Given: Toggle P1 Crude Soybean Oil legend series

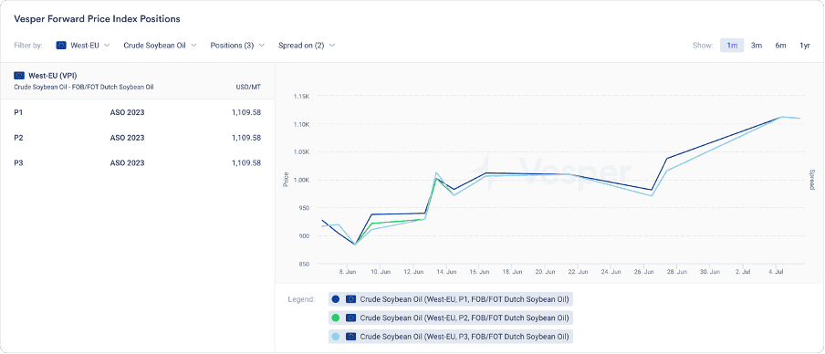Looking at the screenshot, I should pos(451,299).
